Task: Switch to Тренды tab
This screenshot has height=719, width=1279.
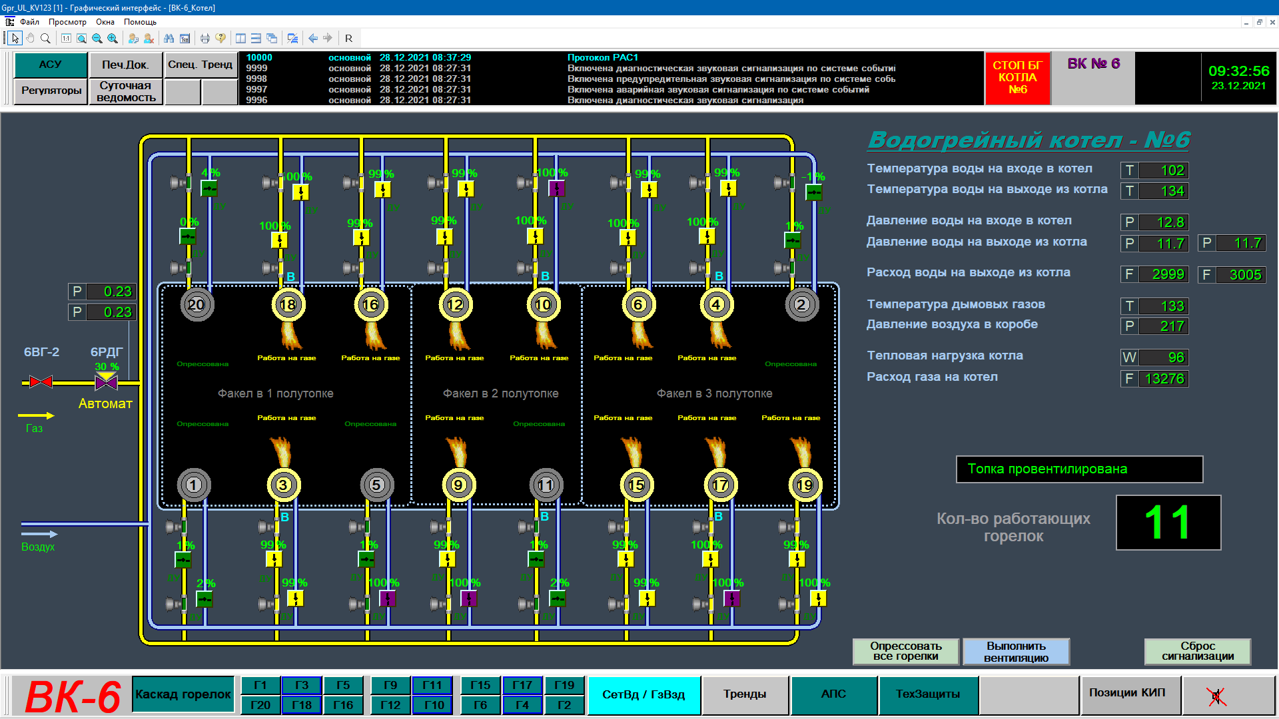Action: [x=745, y=694]
